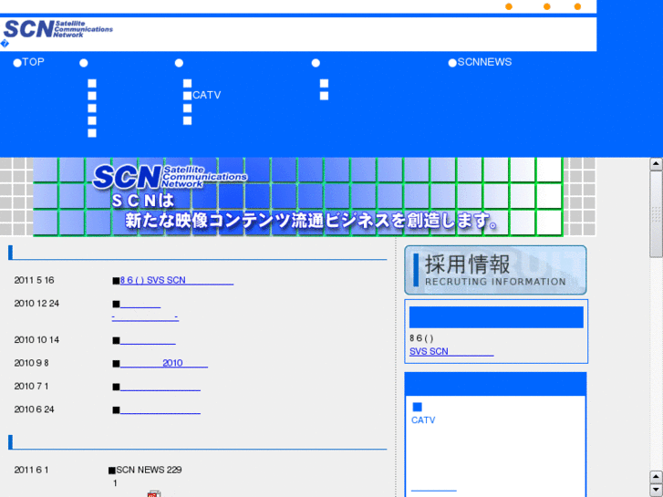This screenshot has width=663, height=497.
Task: Click the red PDF icon below SCN NEWS 229
Action: point(153,493)
